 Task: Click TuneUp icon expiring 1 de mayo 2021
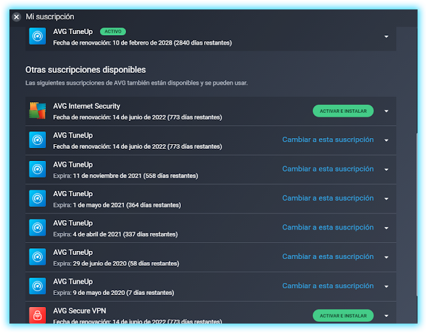(x=37, y=198)
